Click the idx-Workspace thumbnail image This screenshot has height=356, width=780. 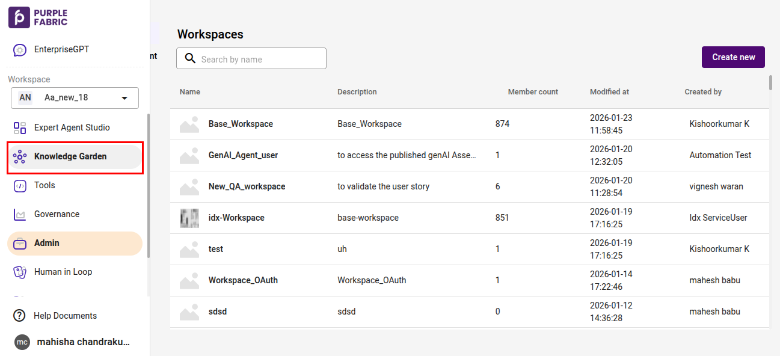[x=189, y=218]
